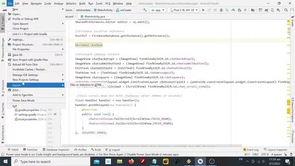Click the Apply Changes and Restart Activity icon
Screen dimensions: 295x166
coord(209,10)
